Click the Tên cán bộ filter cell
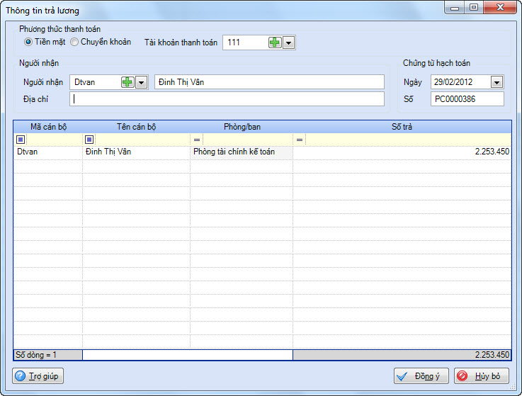Screen dimensions: 522x396 (142, 140)
